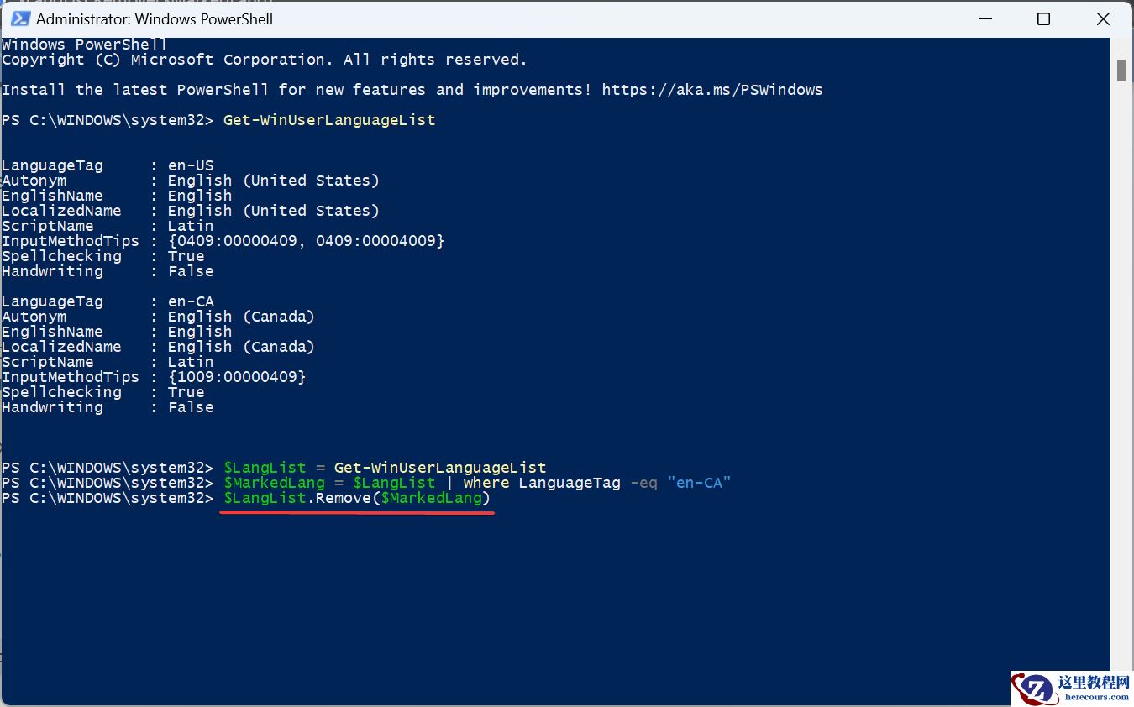Maximize the PowerShell window
Image resolution: width=1134 pixels, height=707 pixels.
[x=1043, y=18]
